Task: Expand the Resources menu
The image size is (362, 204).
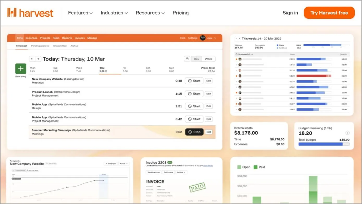Action: pos(150,13)
